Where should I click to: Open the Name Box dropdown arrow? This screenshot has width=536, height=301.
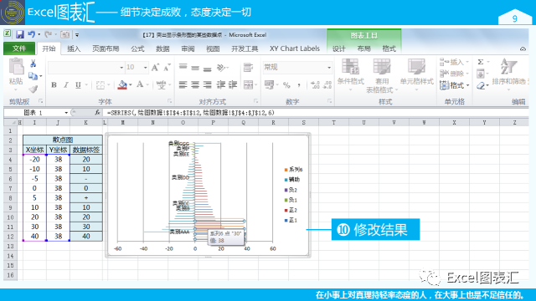(x=66, y=113)
